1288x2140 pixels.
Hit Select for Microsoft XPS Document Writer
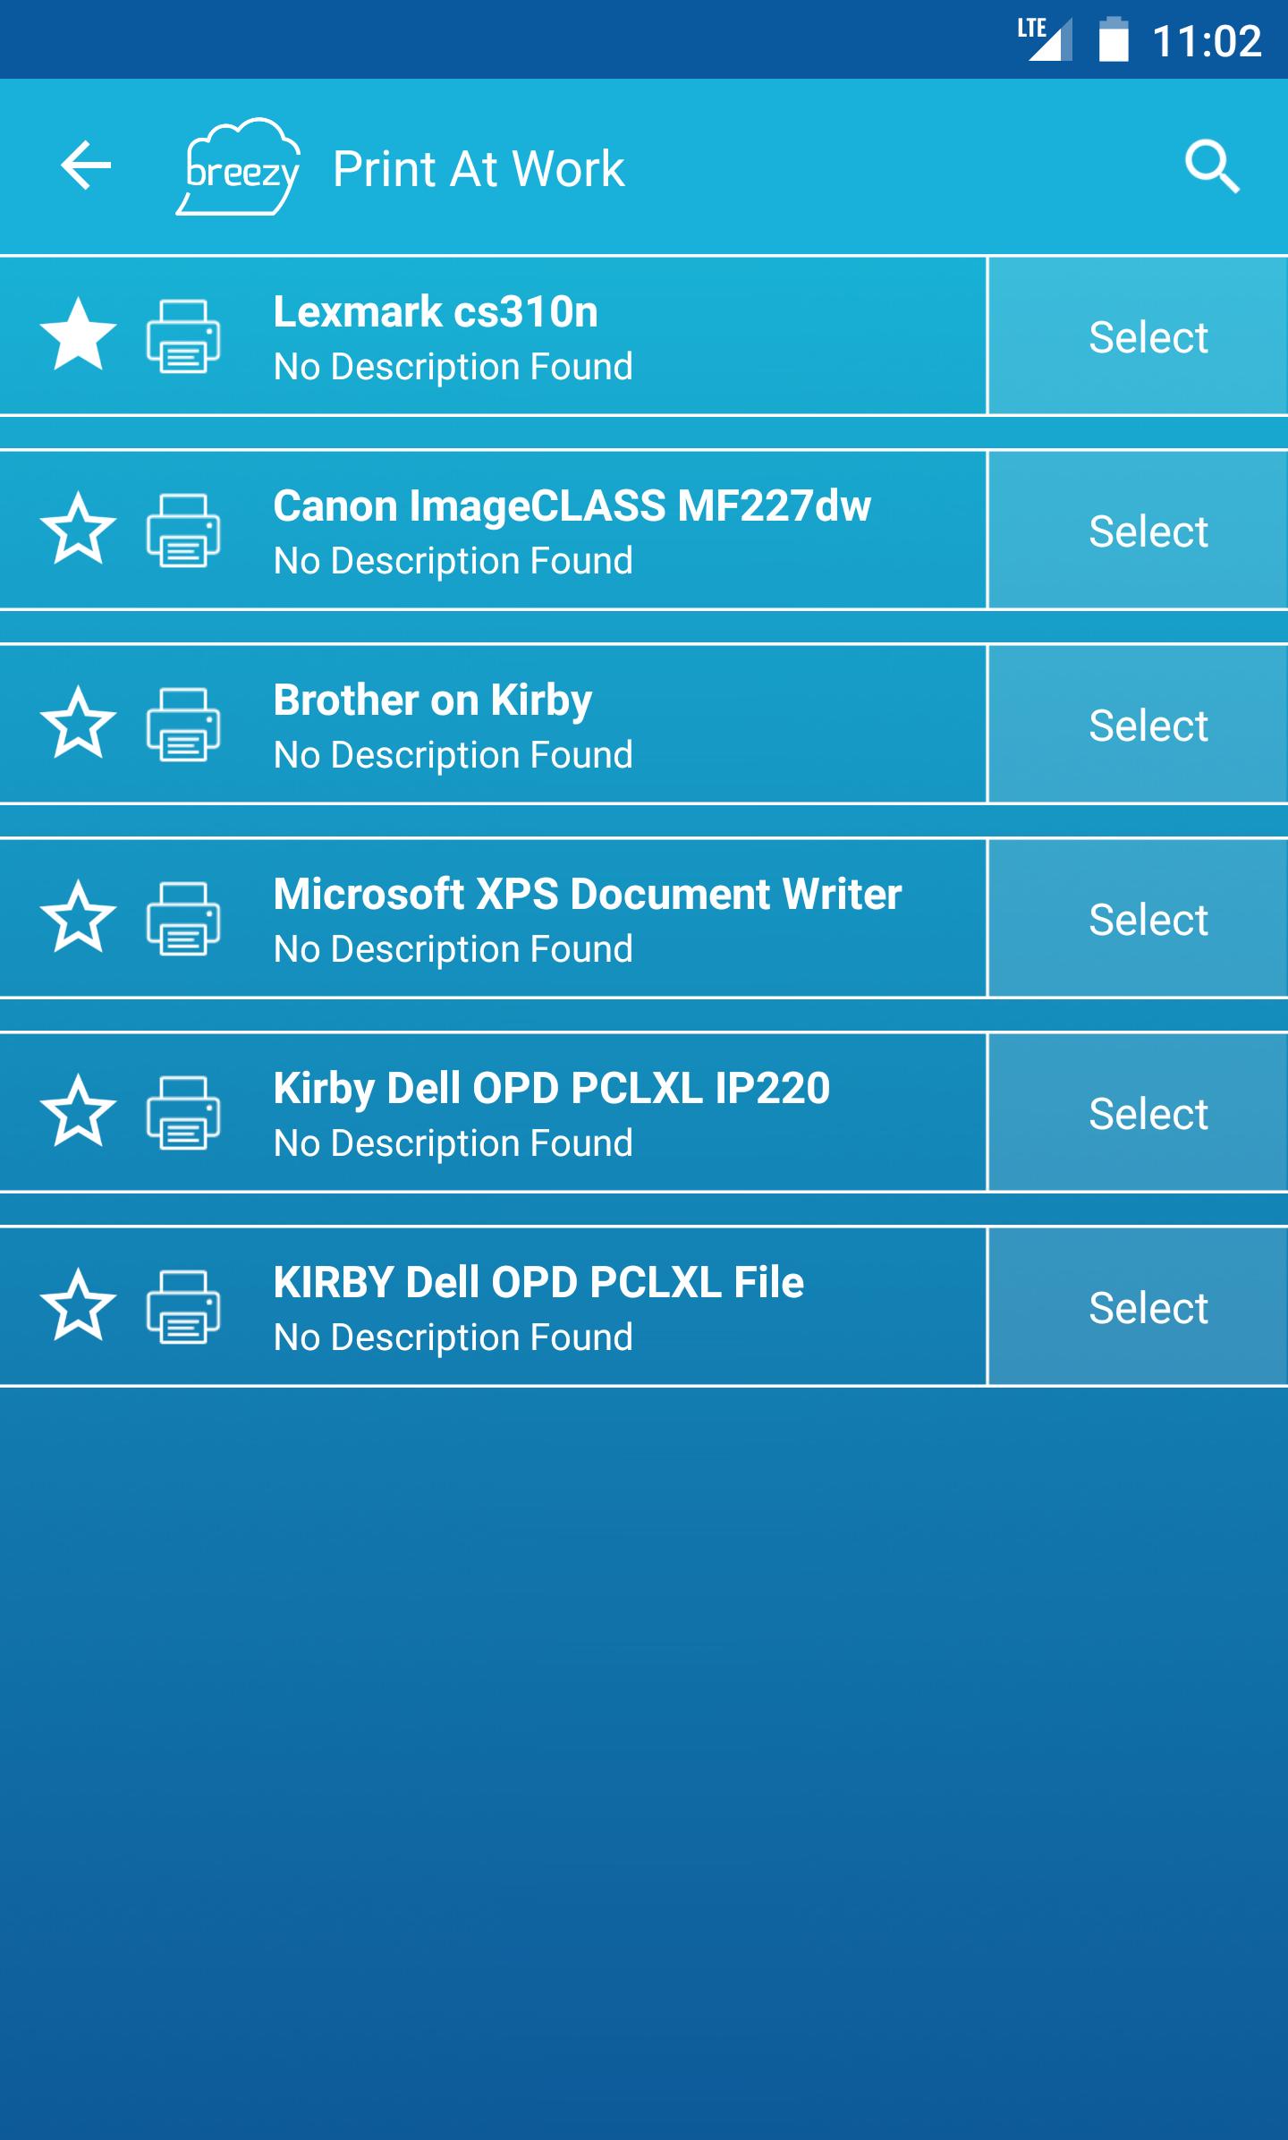[x=1148, y=920]
